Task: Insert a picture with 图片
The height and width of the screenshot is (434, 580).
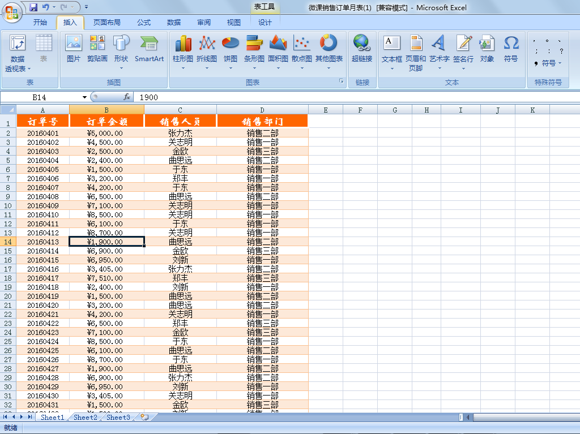Action: tap(73, 48)
